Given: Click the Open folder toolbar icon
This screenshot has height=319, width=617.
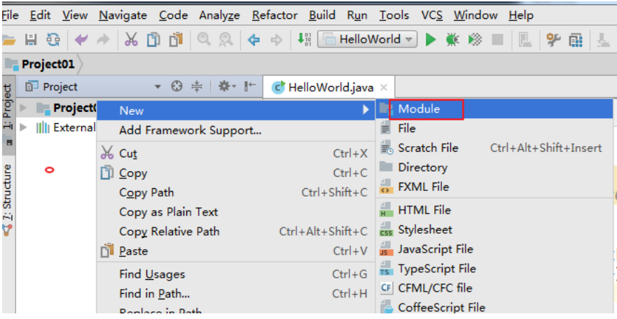Looking at the screenshot, I should (8, 40).
